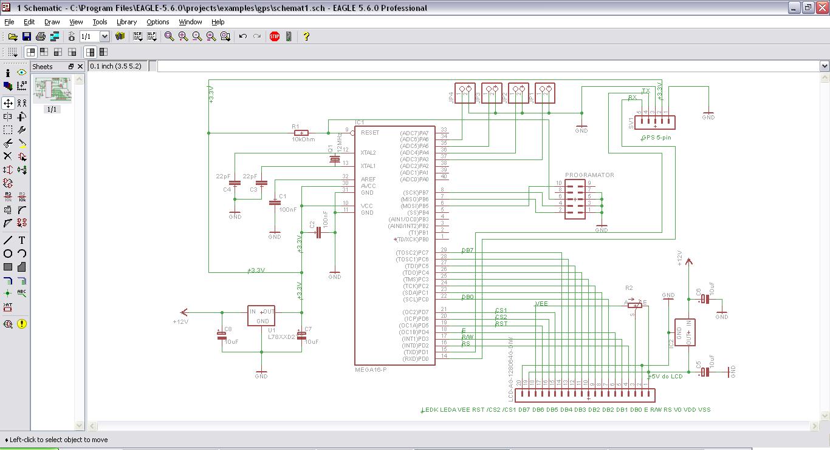Open the sheet selector 1/1 dropdown

pos(104,36)
